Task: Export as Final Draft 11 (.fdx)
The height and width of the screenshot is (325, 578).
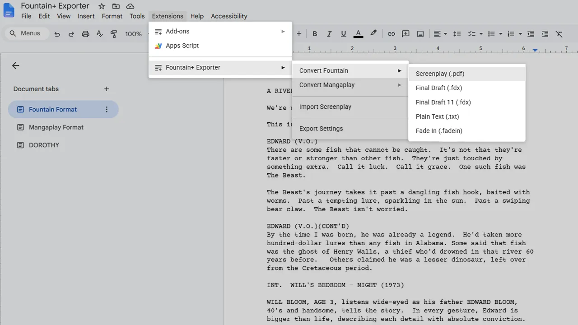Action: pos(467,102)
